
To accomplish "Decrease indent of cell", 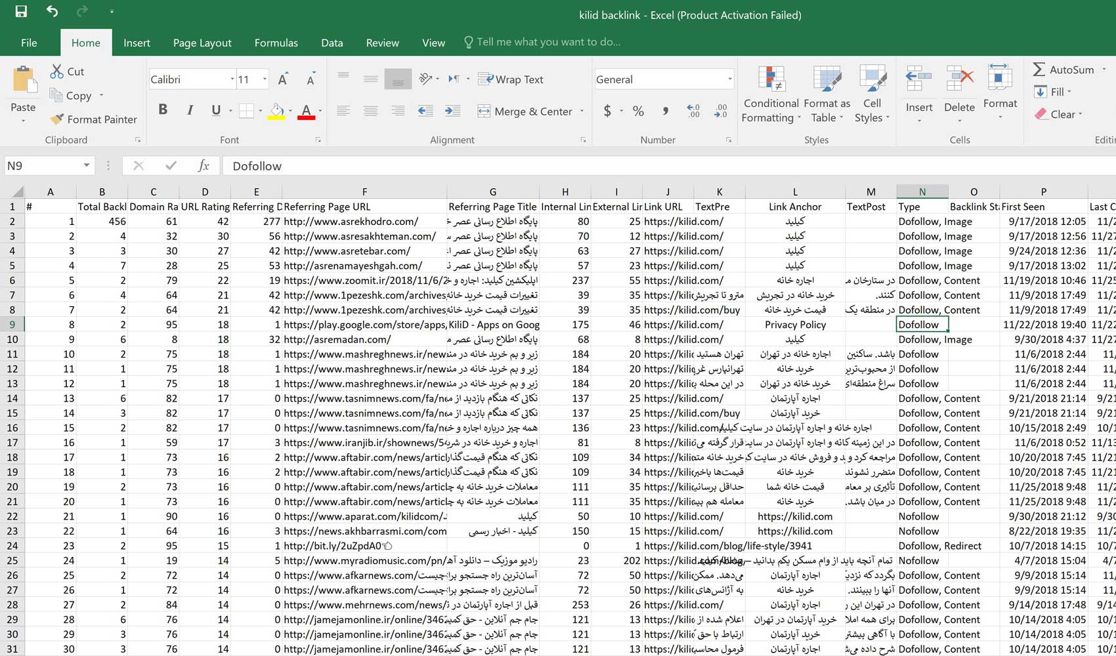I will tap(425, 111).
